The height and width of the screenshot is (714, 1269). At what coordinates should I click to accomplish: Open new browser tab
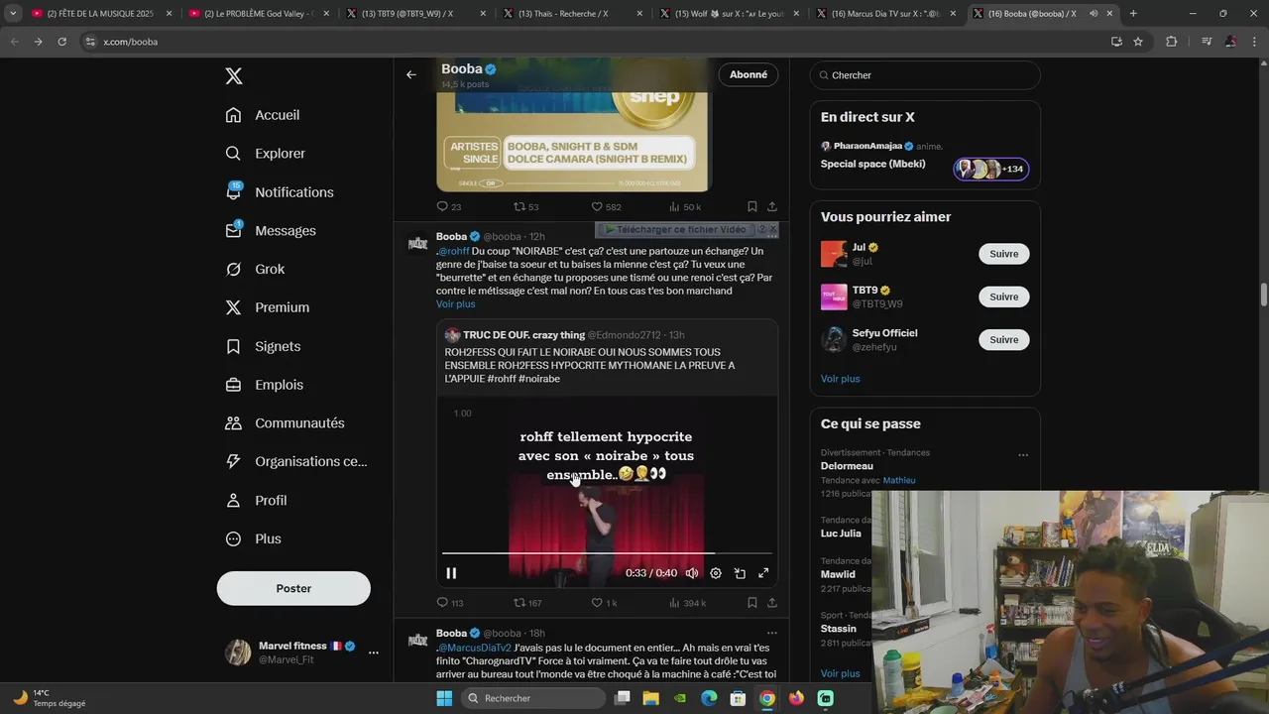pyautogui.click(x=1133, y=14)
